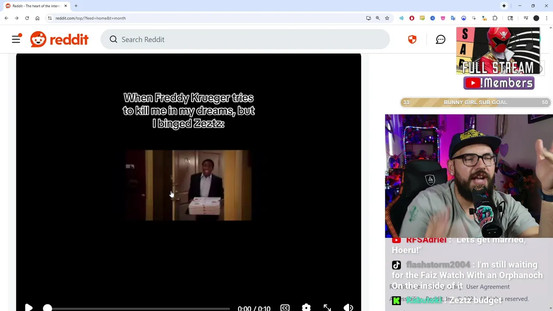
Task: Open a new browser tab
Action: 76,6
